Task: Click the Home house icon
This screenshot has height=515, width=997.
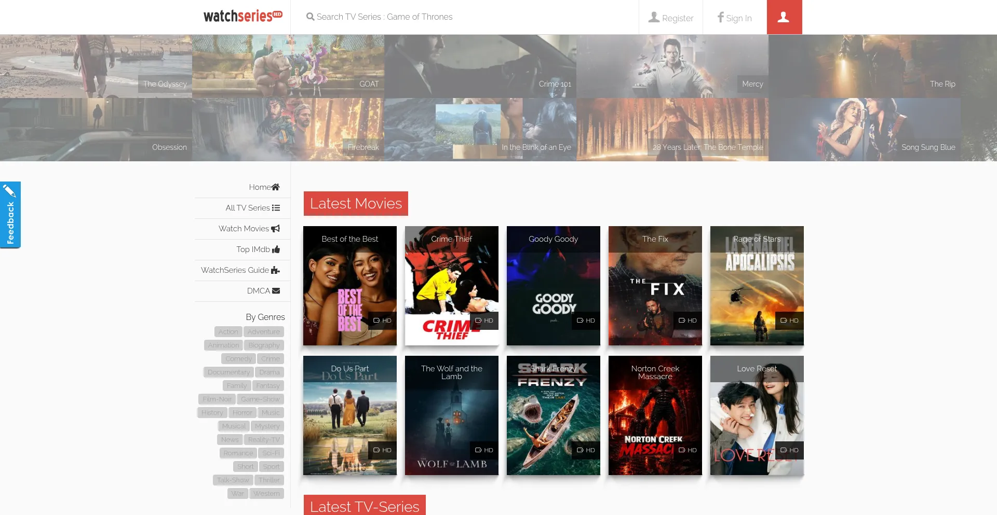Action: [x=276, y=187]
